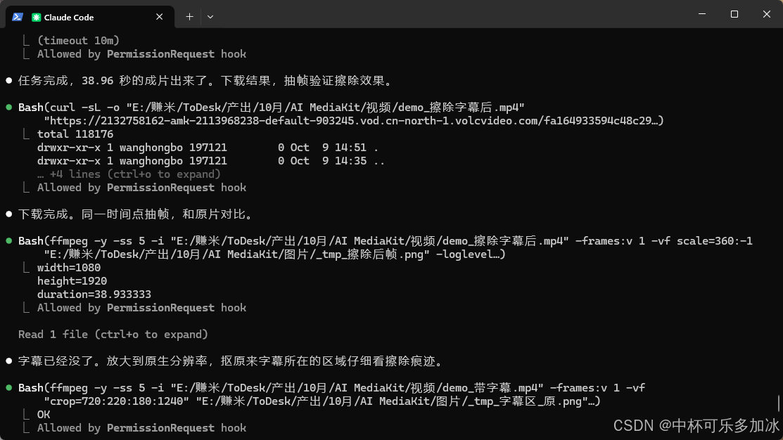Viewport: 783px width, 440px height.
Task: Click the "height=1920" output line
Action: tap(72, 281)
